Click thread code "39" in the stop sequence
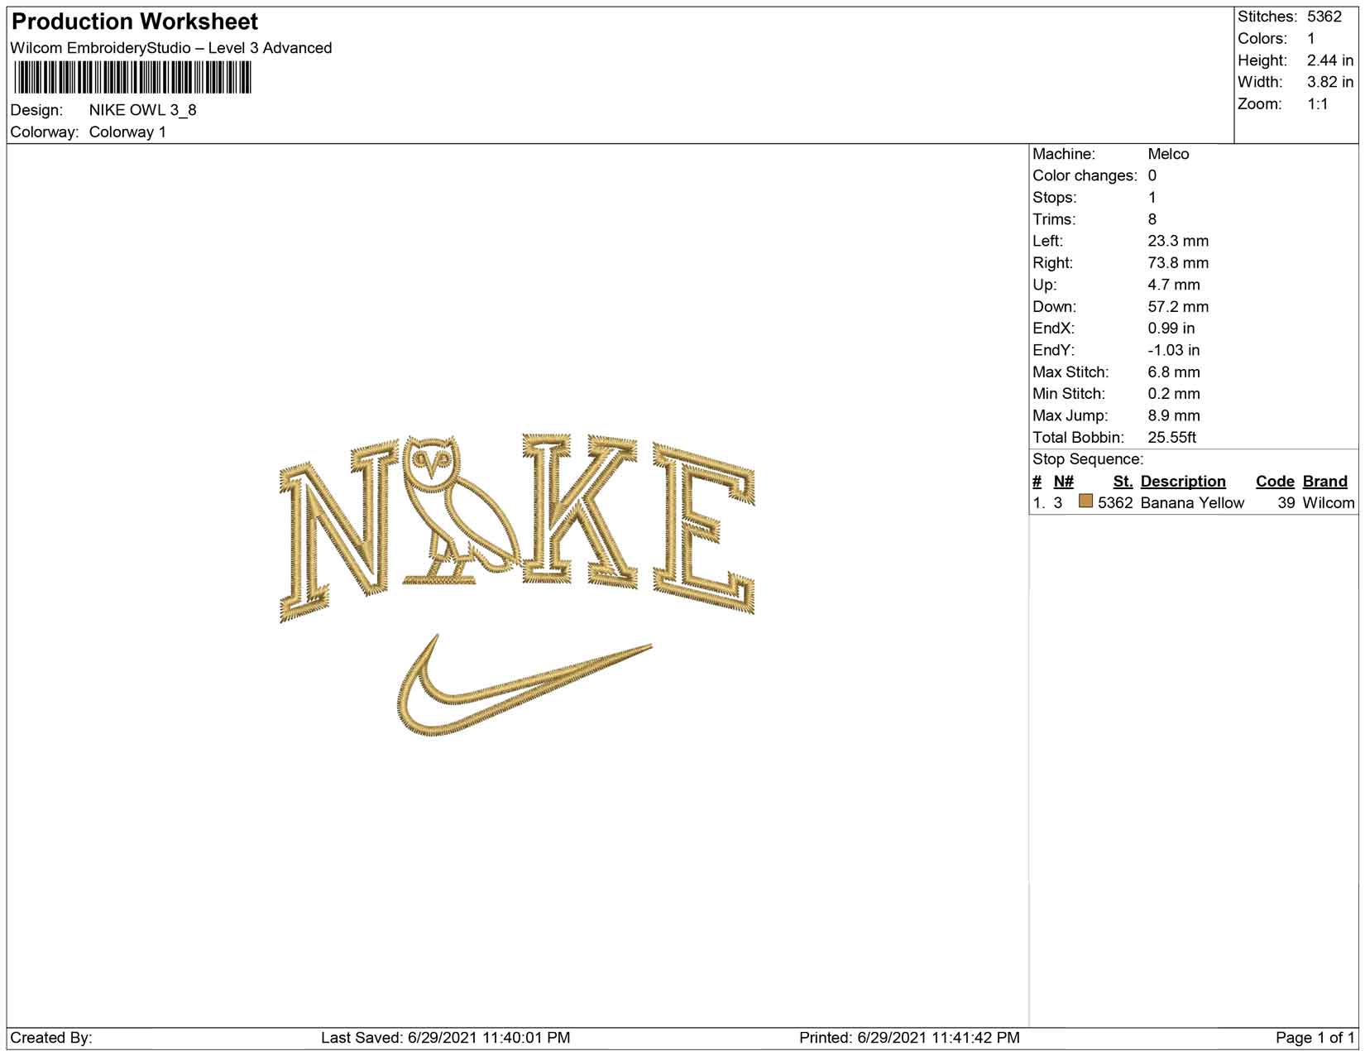Viewport: 1365px width, 1051px height. click(x=1286, y=503)
